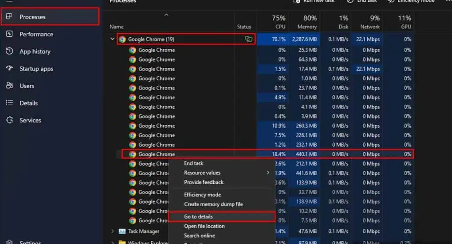This screenshot has height=244, width=452.
Task: Click the 138.9 MB memory cell
Action: 304,201
